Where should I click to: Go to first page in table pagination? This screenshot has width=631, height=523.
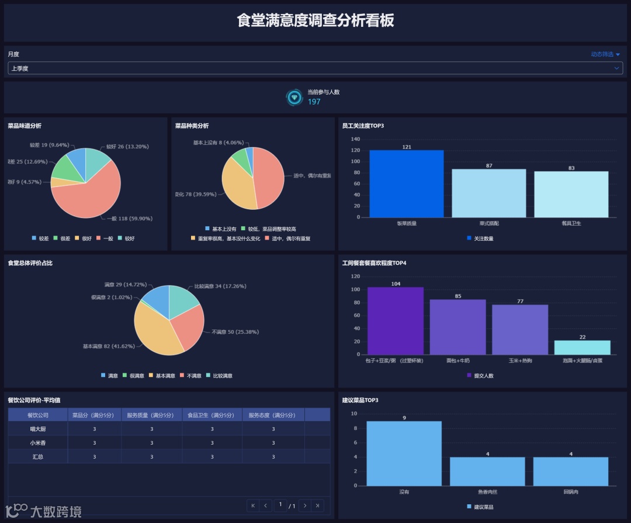253,505
